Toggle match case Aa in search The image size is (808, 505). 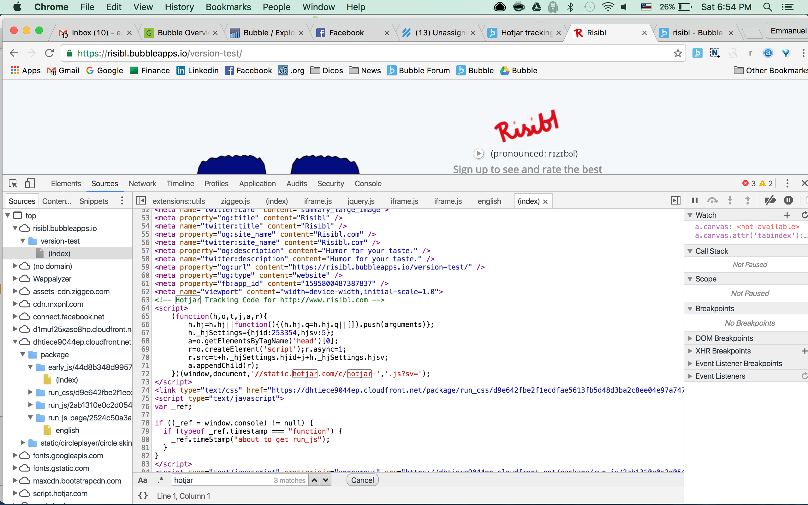143,480
